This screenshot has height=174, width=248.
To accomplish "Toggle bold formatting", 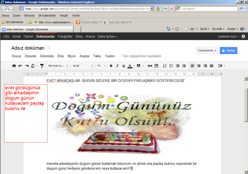I will 111,66.
